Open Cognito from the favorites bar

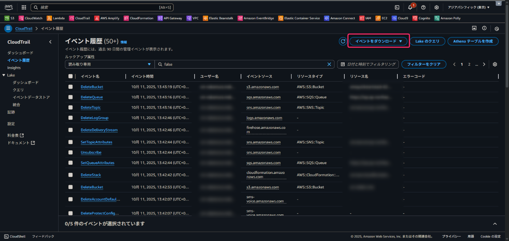421,18
